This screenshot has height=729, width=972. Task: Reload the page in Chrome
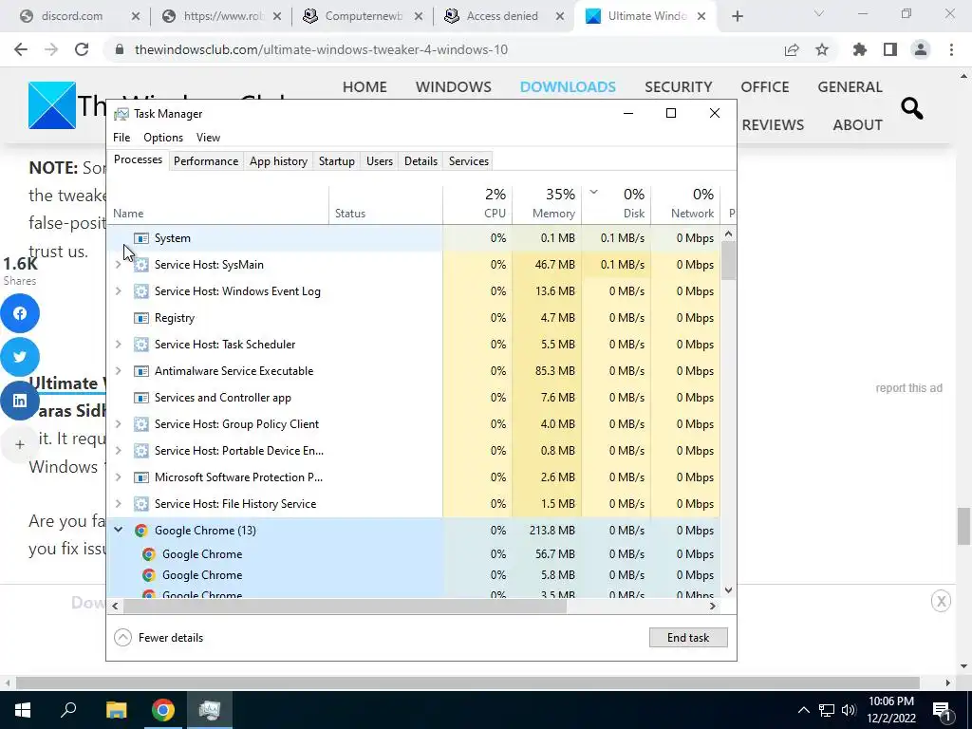click(82, 49)
